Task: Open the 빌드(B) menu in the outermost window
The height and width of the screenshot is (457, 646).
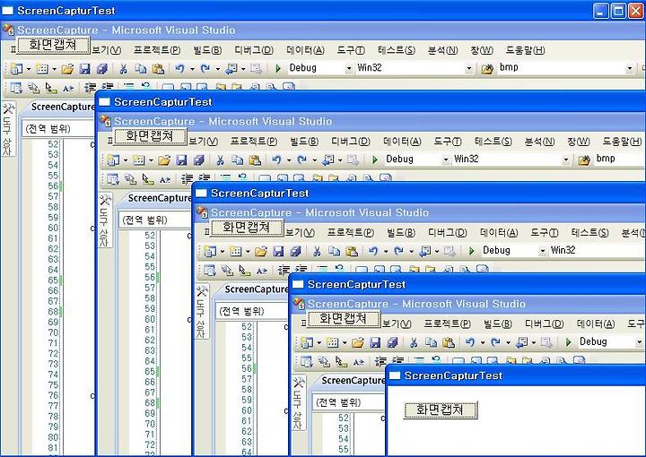Action: point(207,50)
